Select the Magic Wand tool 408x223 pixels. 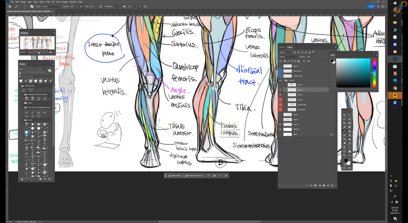[x=350, y=119]
